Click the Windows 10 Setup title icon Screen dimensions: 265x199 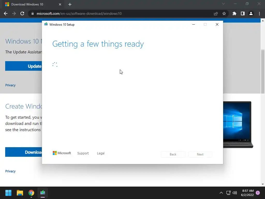pyautogui.click(x=46, y=24)
